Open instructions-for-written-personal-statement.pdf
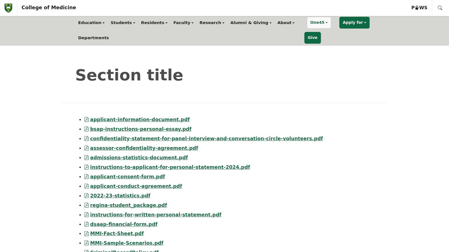 (156, 214)
